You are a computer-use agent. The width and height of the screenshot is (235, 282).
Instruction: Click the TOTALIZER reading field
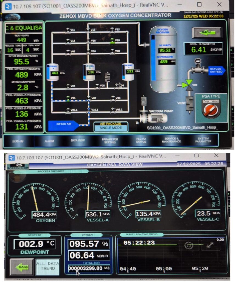[88, 269]
